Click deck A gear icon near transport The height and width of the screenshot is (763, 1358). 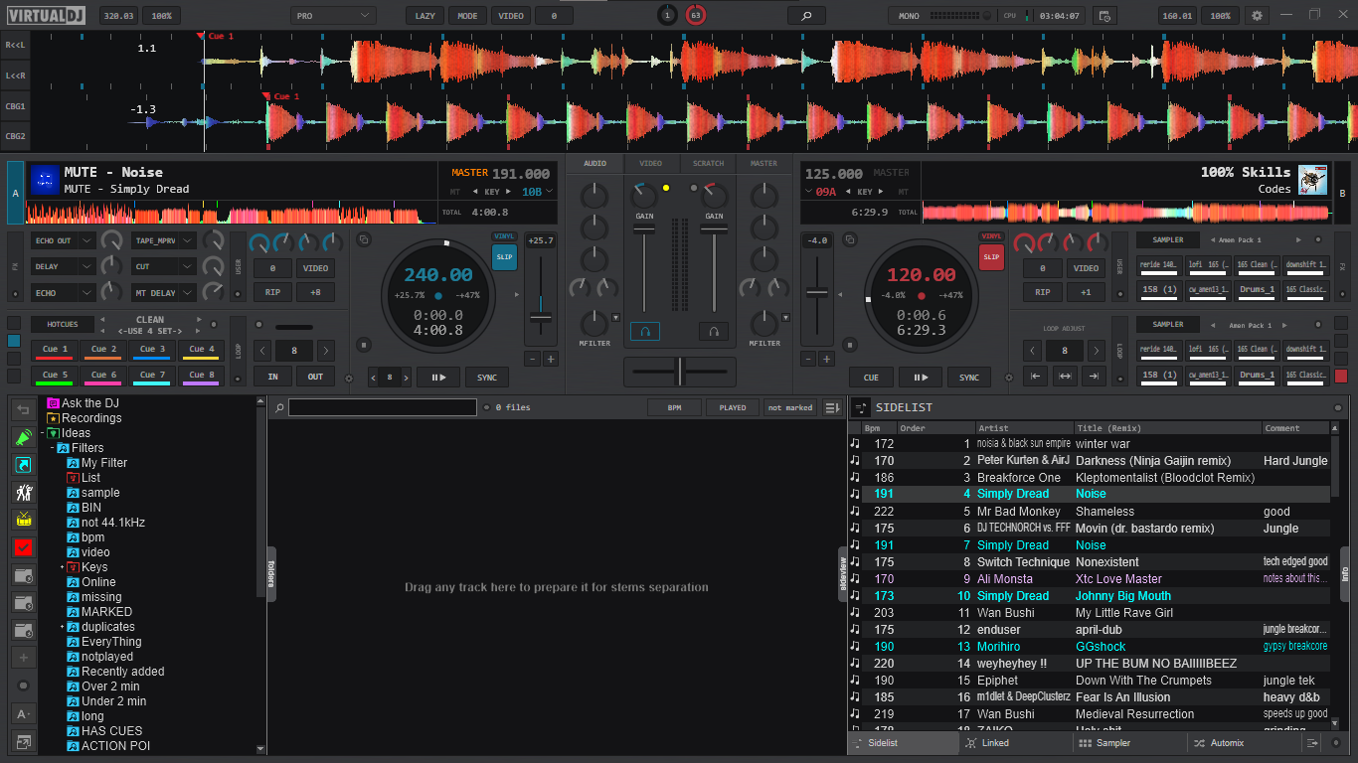point(349,378)
